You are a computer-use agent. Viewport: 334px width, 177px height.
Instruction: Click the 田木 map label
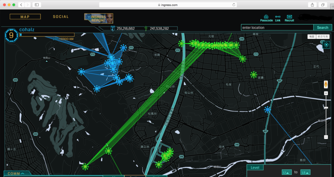pyautogui.click(x=222, y=147)
